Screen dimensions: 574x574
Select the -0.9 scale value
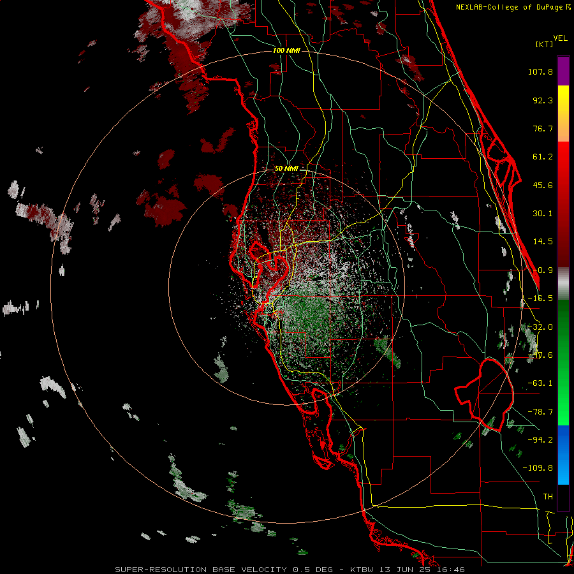(x=543, y=270)
